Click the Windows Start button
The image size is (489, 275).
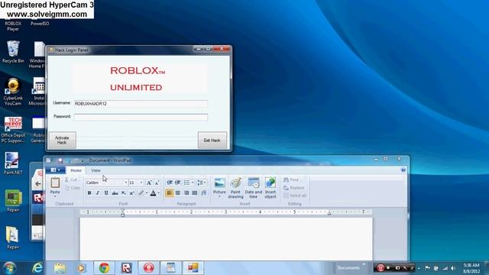[10, 268]
